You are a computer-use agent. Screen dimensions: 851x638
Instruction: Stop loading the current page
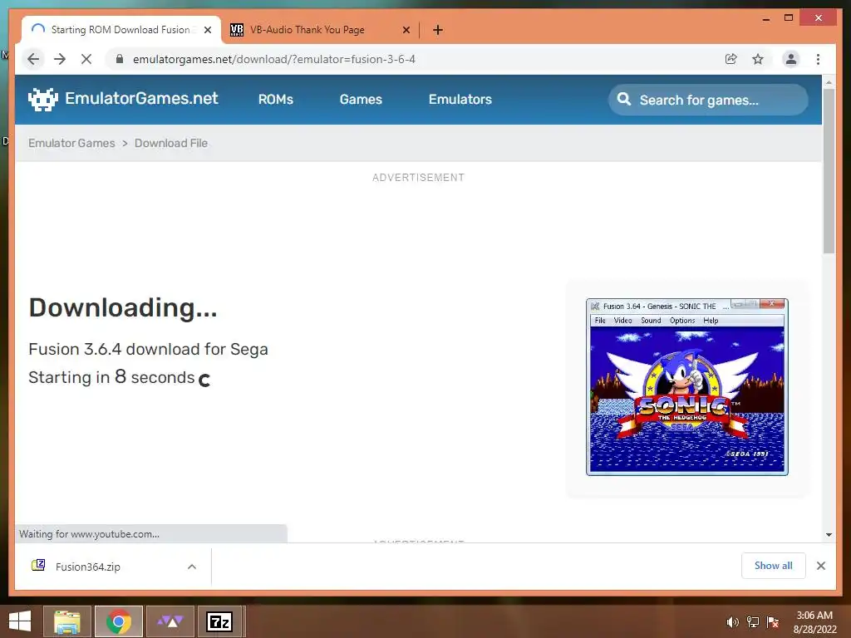pyautogui.click(x=86, y=59)
